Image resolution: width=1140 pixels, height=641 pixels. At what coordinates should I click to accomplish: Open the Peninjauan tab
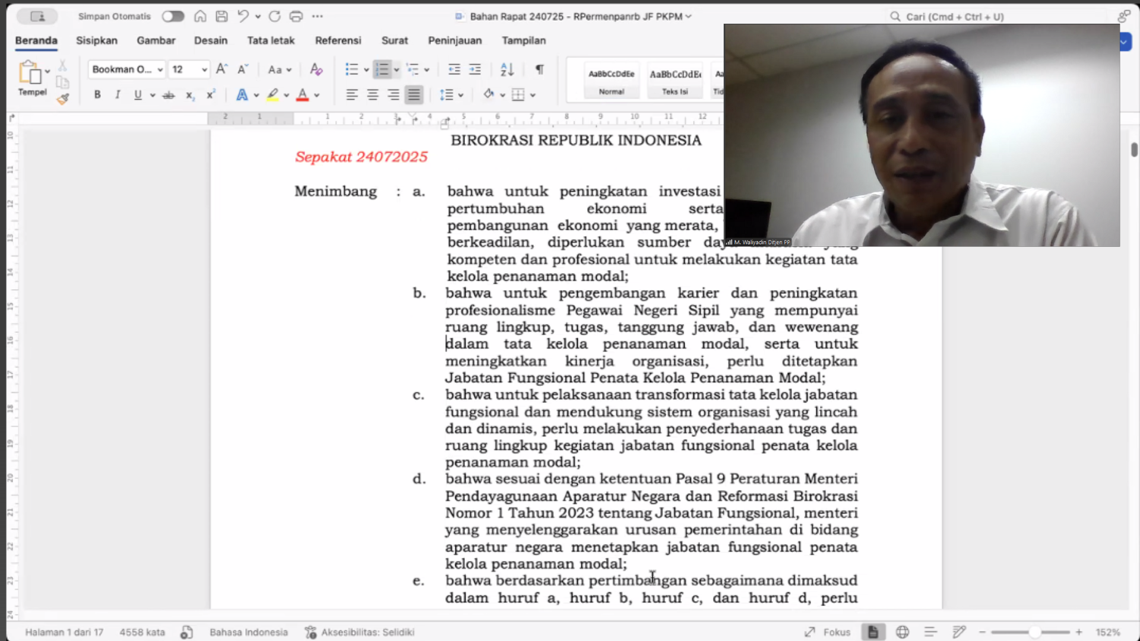click(455, 40)
